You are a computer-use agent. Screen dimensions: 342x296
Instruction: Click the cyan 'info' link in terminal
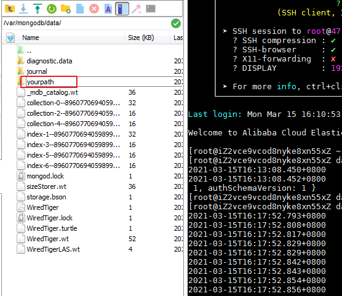(x=287, y=86)
